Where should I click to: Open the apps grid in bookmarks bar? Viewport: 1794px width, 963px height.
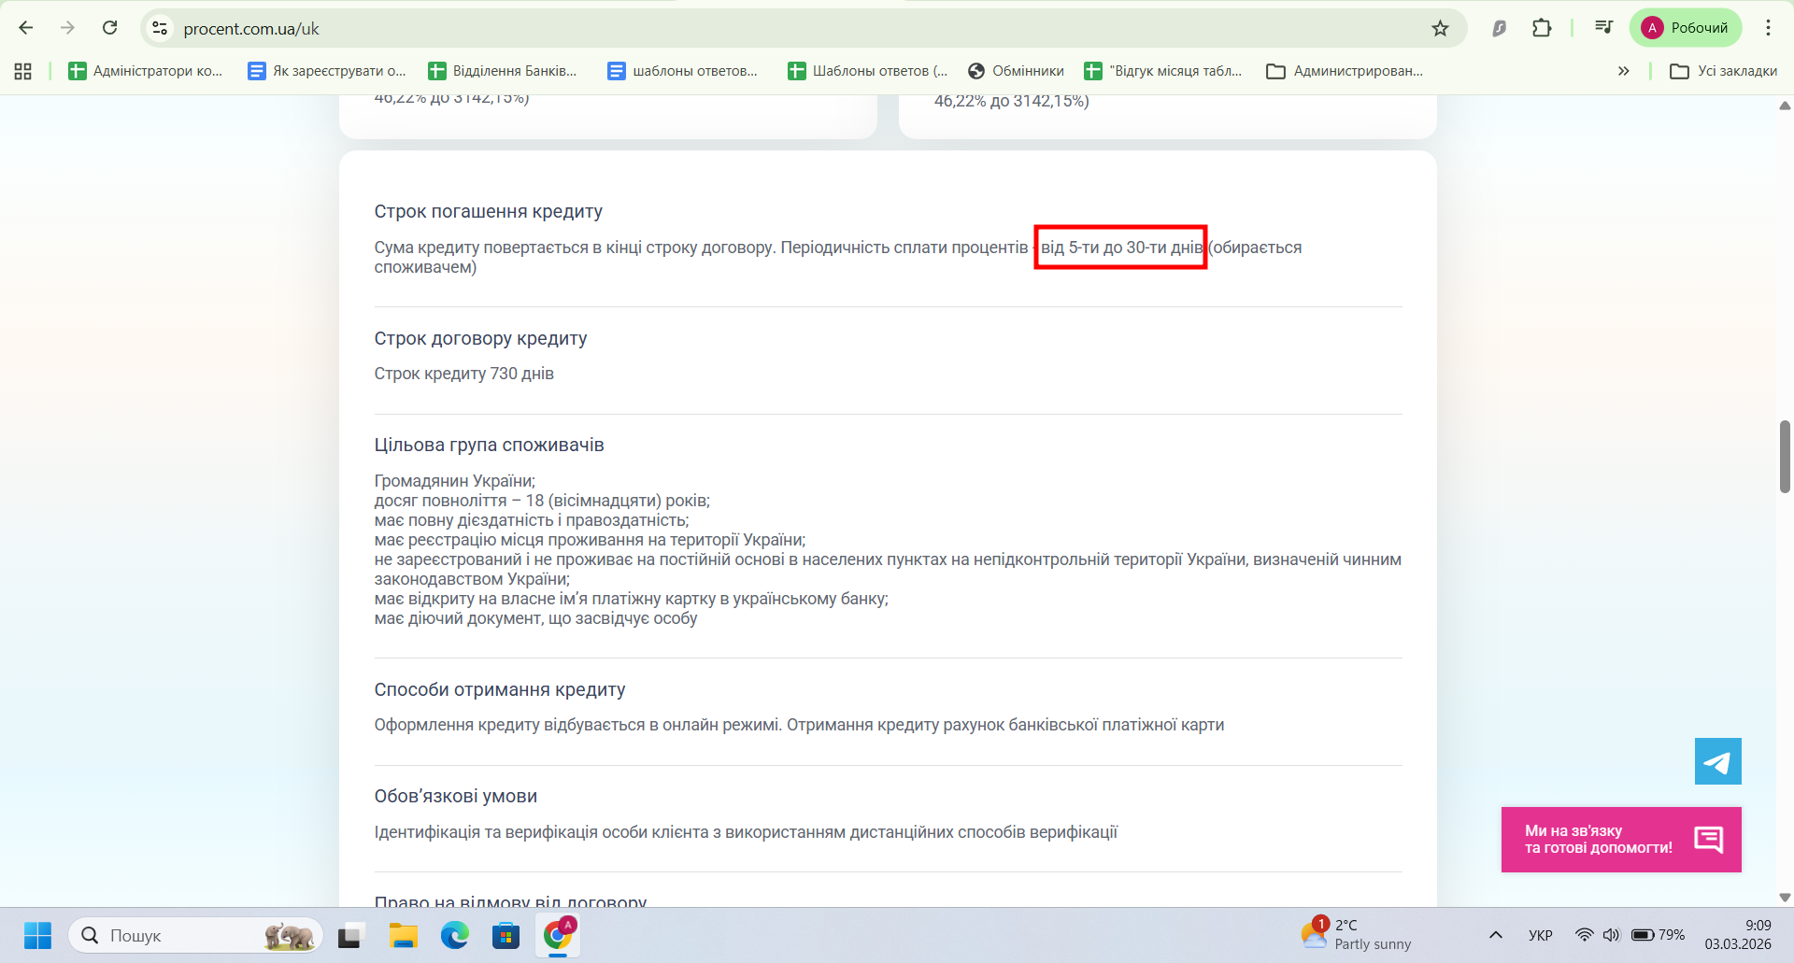[23, 71]
